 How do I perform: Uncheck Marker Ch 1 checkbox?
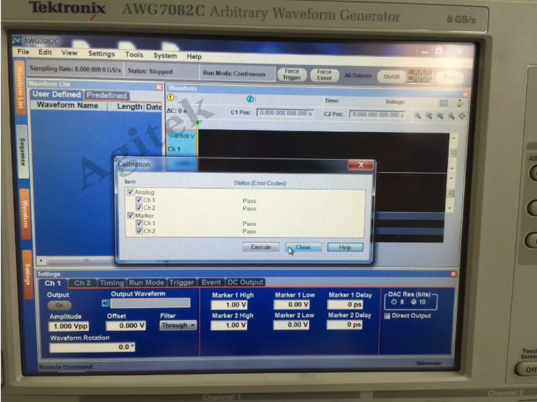point(139,223)
